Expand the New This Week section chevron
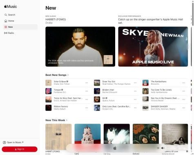 pyautogui.click(x=67, y=120)
